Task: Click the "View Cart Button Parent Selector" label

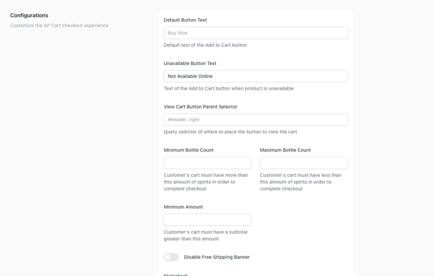Action: (200, 107)
